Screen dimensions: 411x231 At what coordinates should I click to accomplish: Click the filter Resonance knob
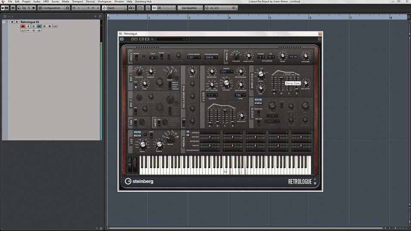pos(241,71)
